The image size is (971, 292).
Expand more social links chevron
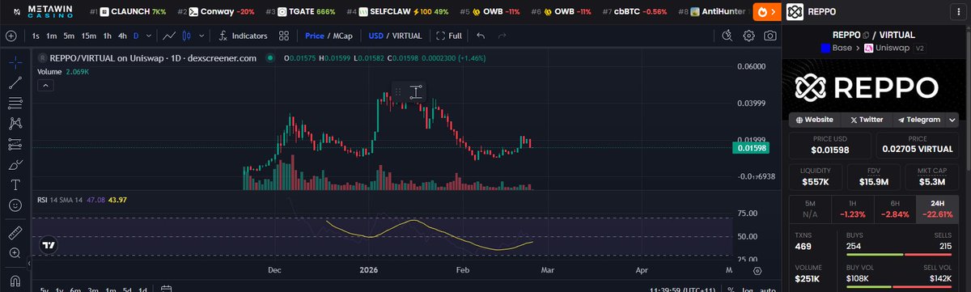pos(953,119)
